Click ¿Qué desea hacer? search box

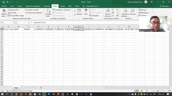click(x=92, y=6)
